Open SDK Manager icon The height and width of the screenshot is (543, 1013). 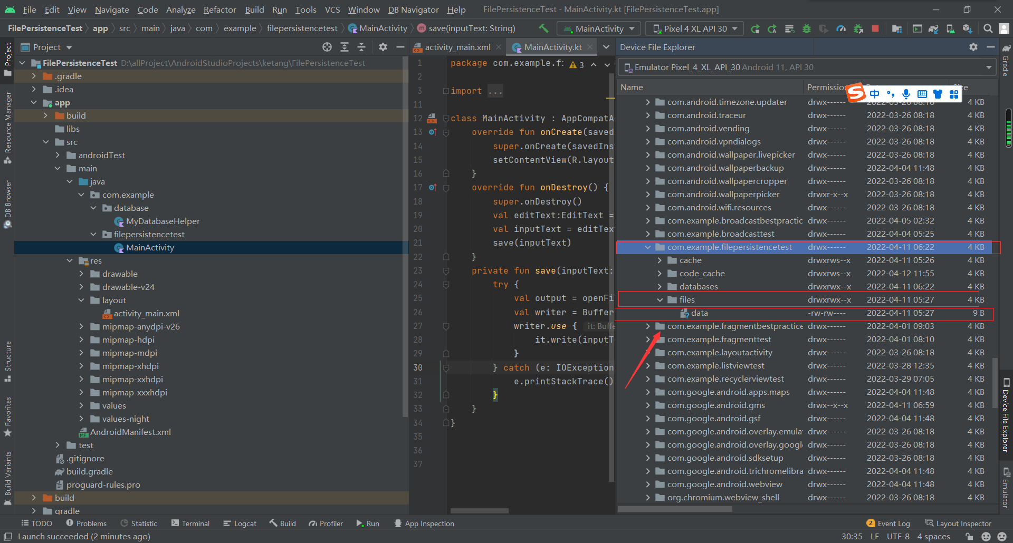click(967, 28)
